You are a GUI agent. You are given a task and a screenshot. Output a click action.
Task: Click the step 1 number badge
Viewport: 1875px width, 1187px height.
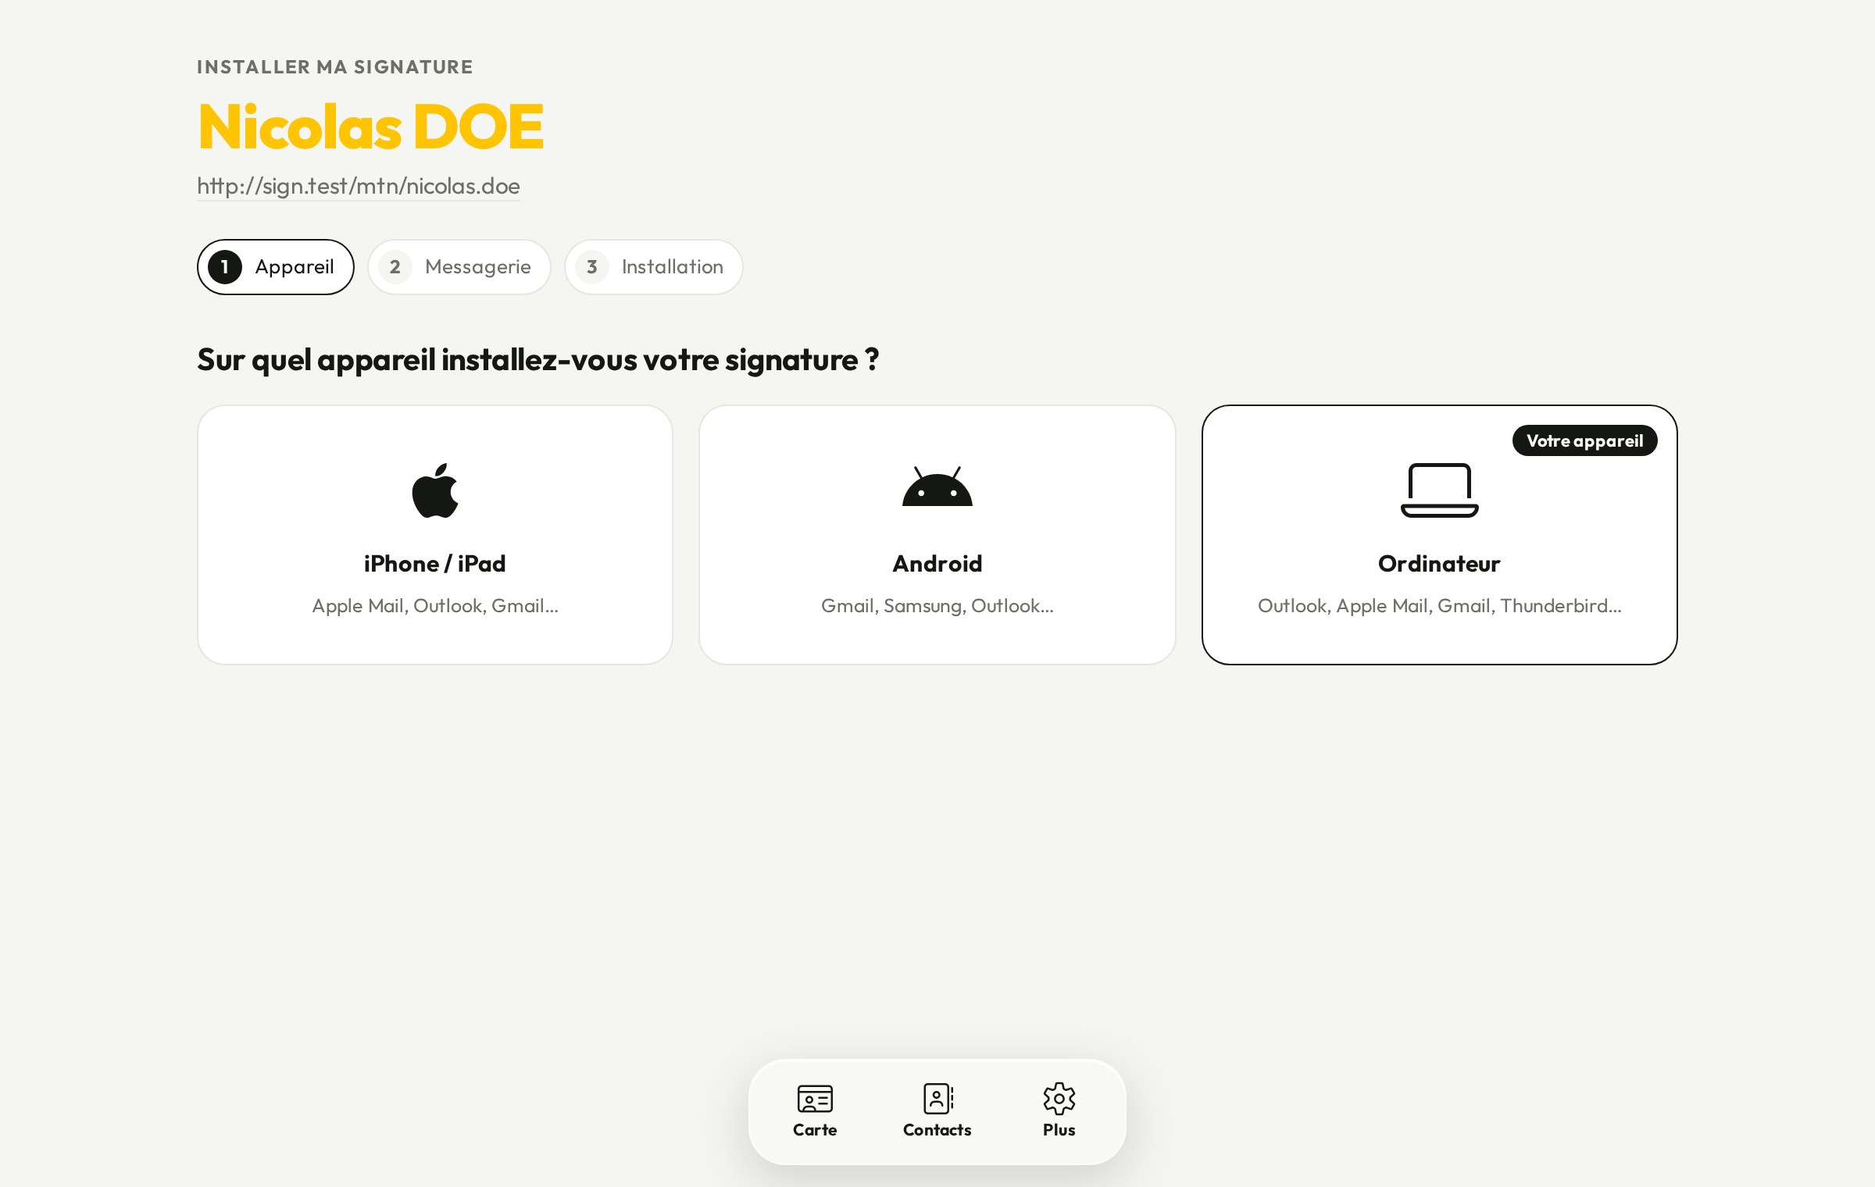[x=225, y=267]
